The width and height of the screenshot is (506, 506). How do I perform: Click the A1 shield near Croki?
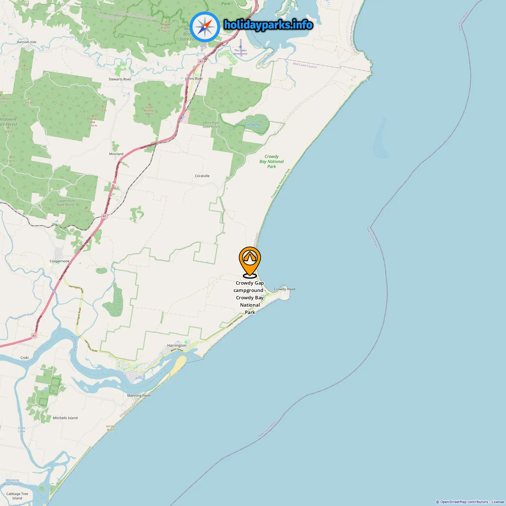(x=34, y=336)
